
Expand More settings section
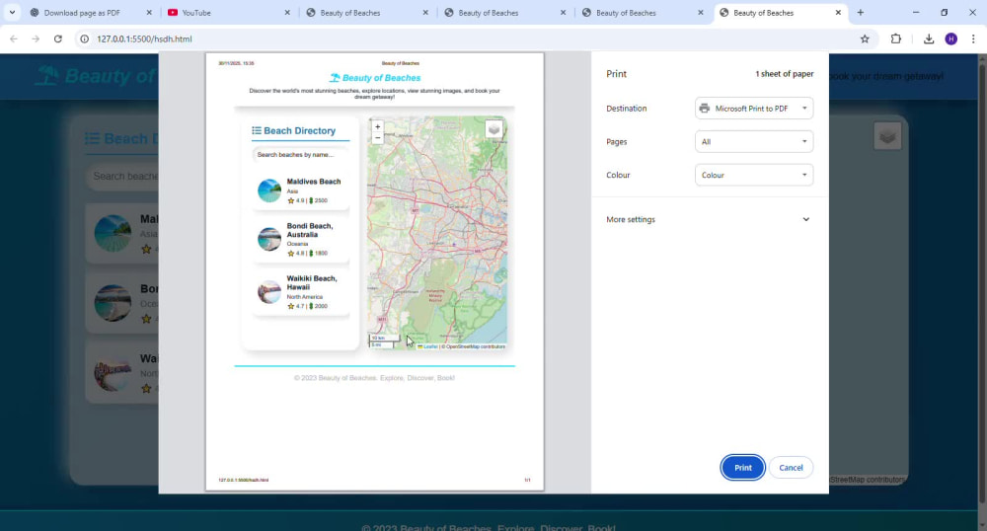coord(708,219)
